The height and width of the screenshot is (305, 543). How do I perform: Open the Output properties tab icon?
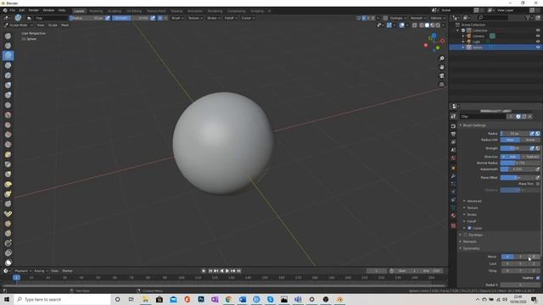[x=453, y=134]
